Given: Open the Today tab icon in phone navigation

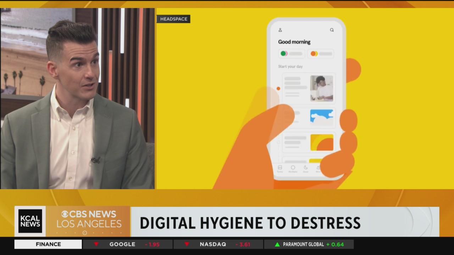Looking at the screenshot, I should pyautogui.click(x=280, y=168).
